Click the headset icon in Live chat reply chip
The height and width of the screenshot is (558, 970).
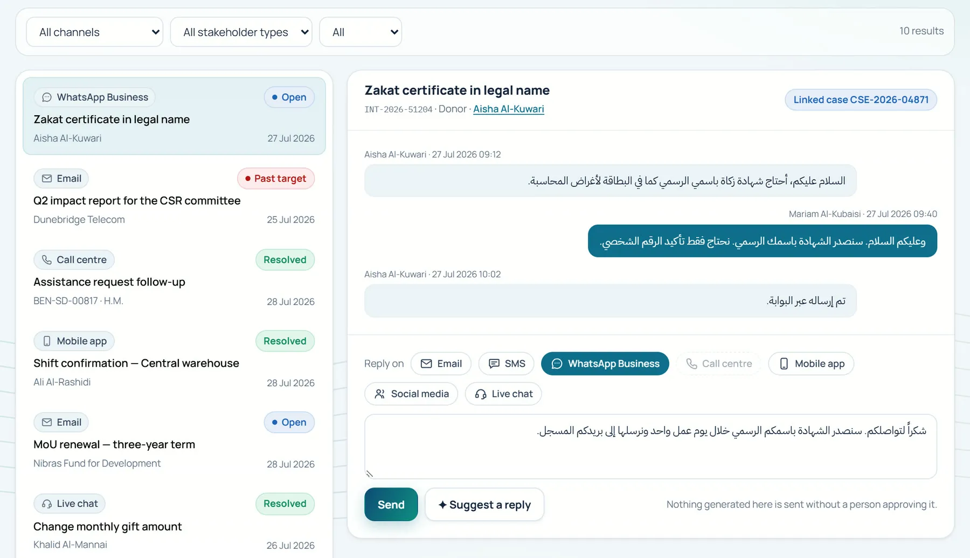[481, 394]
